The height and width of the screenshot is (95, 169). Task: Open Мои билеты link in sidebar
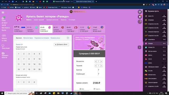pyautogui.click(x=6, y=28)
